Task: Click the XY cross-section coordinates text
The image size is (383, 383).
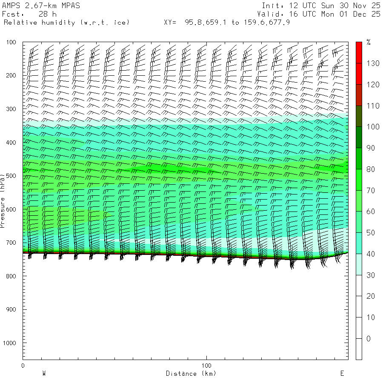Action: coord(227,23)
